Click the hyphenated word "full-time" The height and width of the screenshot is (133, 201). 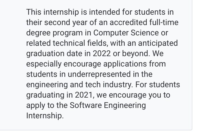[164, 22]
